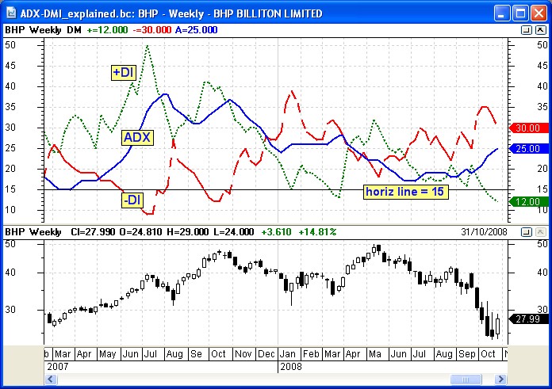Click the 'A=25.000' reading in DM header

(x=196, y=30)
